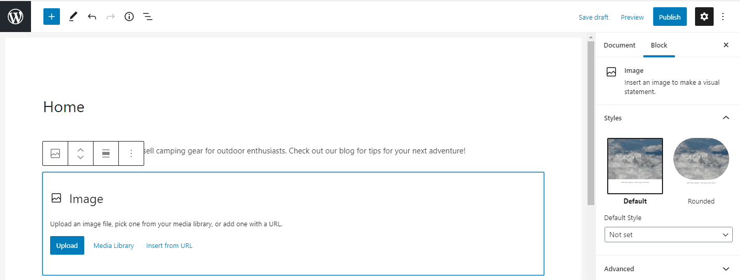Open block toolbar more options
Screen dimensions: 740x280
(x=131, y=153)
